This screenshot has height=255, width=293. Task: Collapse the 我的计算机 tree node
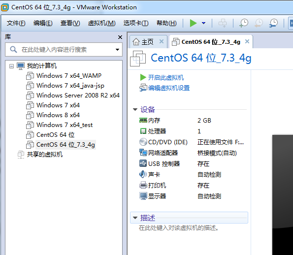(12, 66)
